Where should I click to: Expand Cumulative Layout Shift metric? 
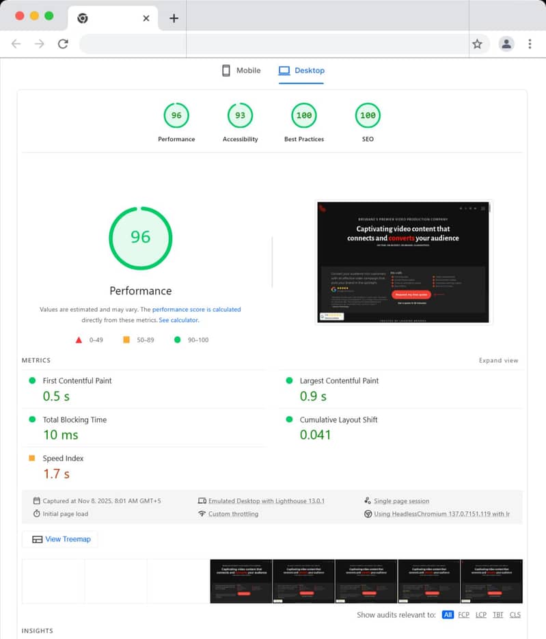[x=400, y=428]
